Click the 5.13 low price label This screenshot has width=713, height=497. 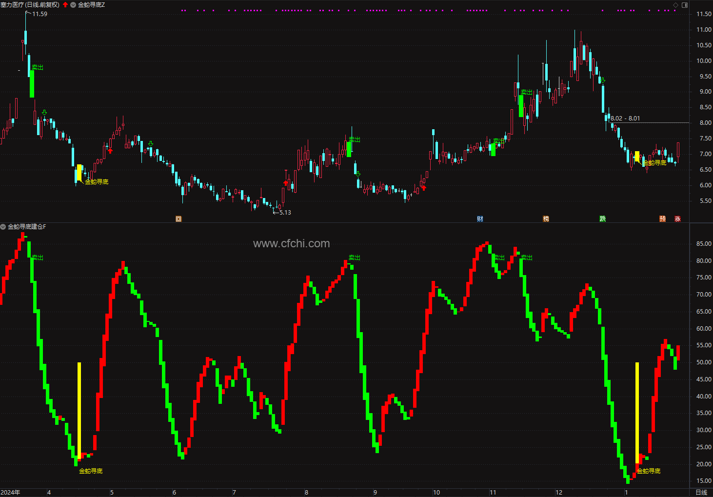285,213
